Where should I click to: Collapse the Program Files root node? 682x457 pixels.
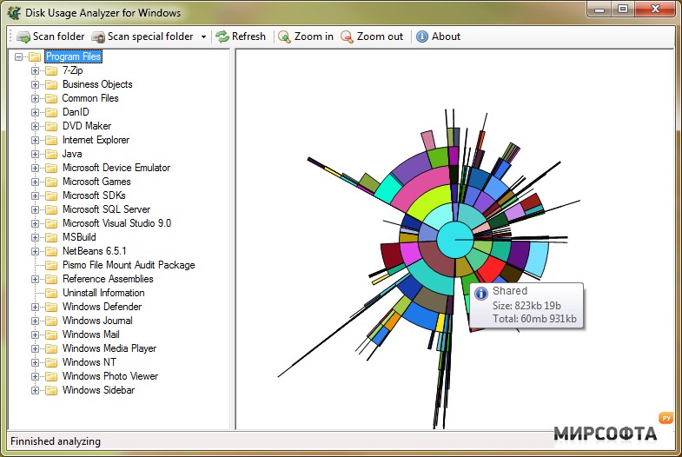point(18,56)
